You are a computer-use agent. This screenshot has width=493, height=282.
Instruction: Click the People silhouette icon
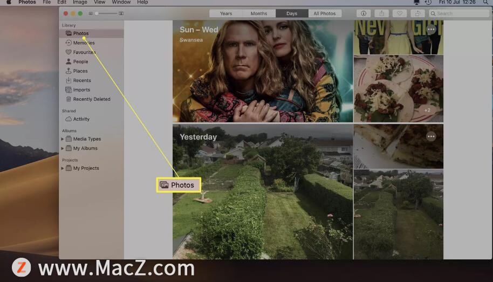tap(68, 61)
